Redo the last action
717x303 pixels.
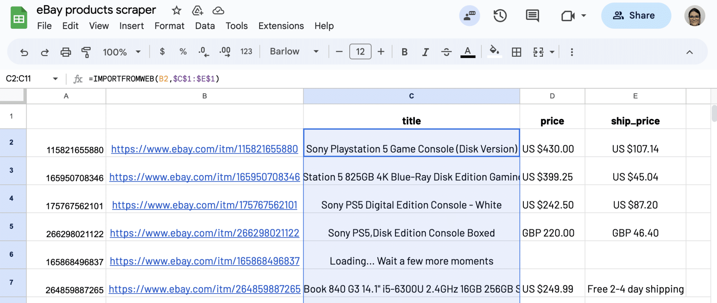(44, 52)
